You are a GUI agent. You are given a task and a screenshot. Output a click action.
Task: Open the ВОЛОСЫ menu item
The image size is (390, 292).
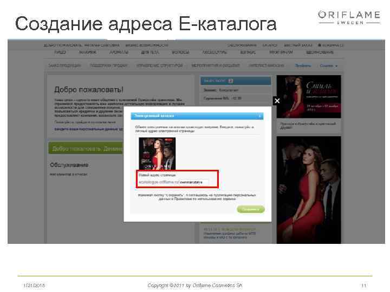click(180, 52)
